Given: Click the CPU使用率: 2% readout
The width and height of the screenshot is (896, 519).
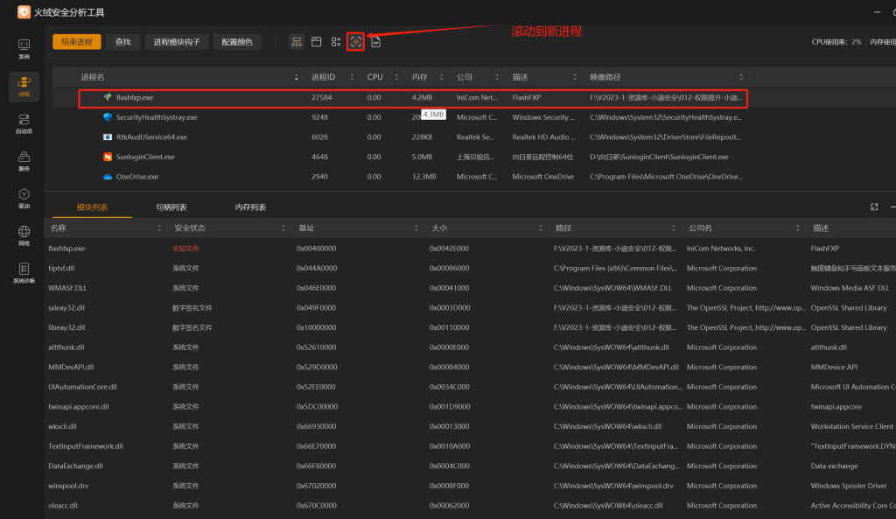Looking at the screenshot, I should (836, 42).
